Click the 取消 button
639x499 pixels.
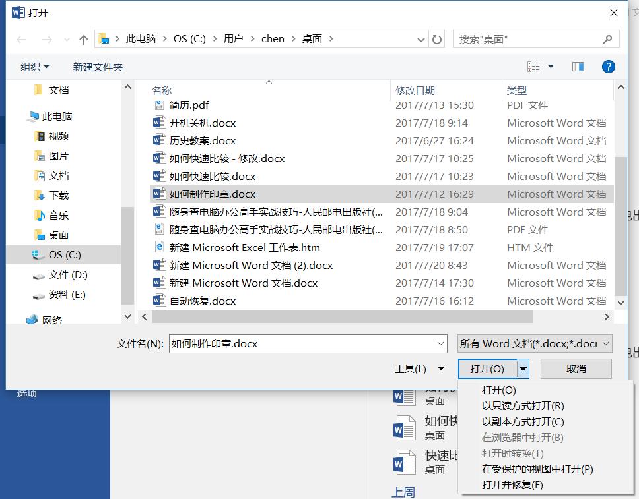coord(576,368)
